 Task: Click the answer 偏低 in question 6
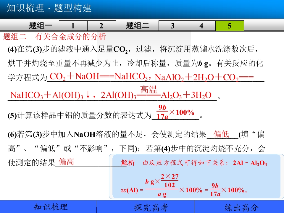221,134
